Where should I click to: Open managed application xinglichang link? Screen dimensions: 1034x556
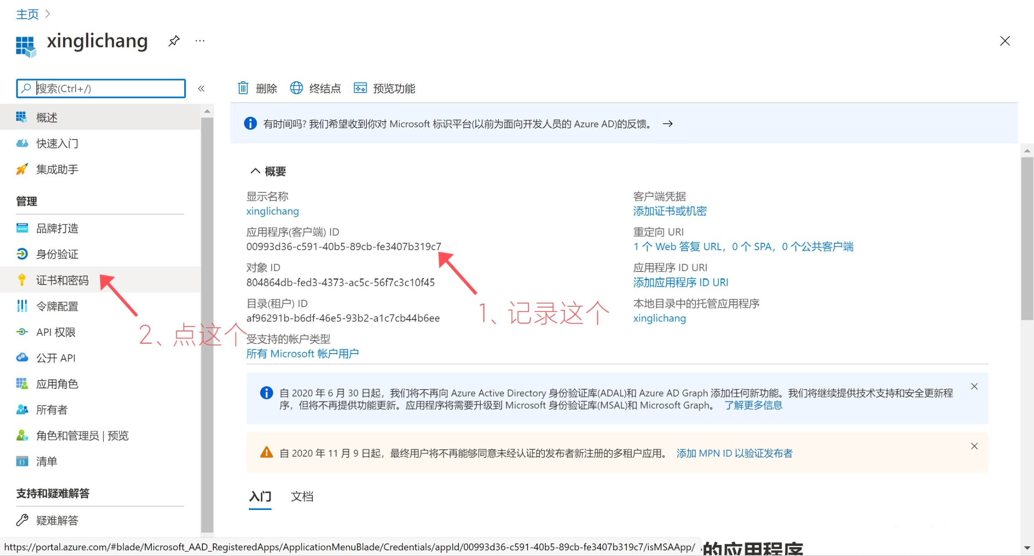pyautogui.click(x=659, y=318)
